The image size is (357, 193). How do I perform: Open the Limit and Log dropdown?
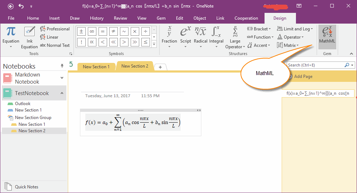tap(295, 29)
